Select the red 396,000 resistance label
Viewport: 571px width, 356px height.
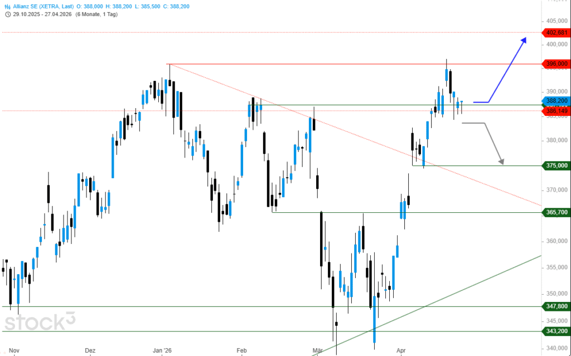point(555,64)
